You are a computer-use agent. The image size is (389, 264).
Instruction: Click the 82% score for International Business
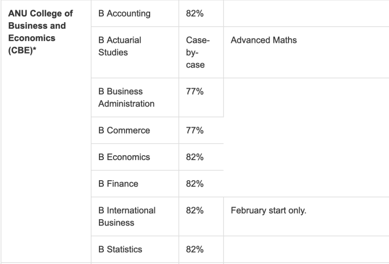[194, 210]
